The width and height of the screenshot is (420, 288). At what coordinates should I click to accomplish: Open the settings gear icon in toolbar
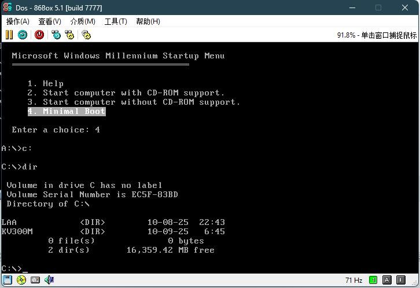pos(86,35)
